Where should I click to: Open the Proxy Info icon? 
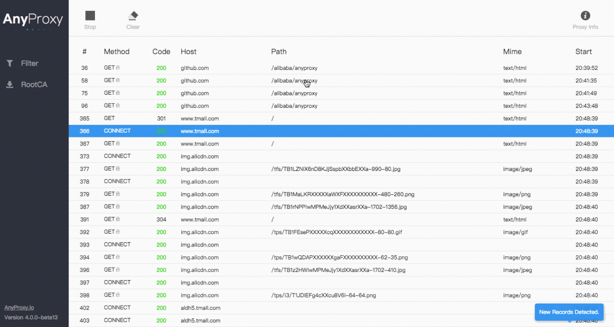[x=585, y=16]
